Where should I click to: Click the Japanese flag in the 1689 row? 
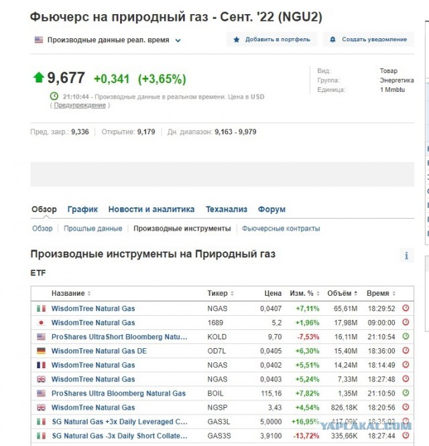[x=41, y=323]
